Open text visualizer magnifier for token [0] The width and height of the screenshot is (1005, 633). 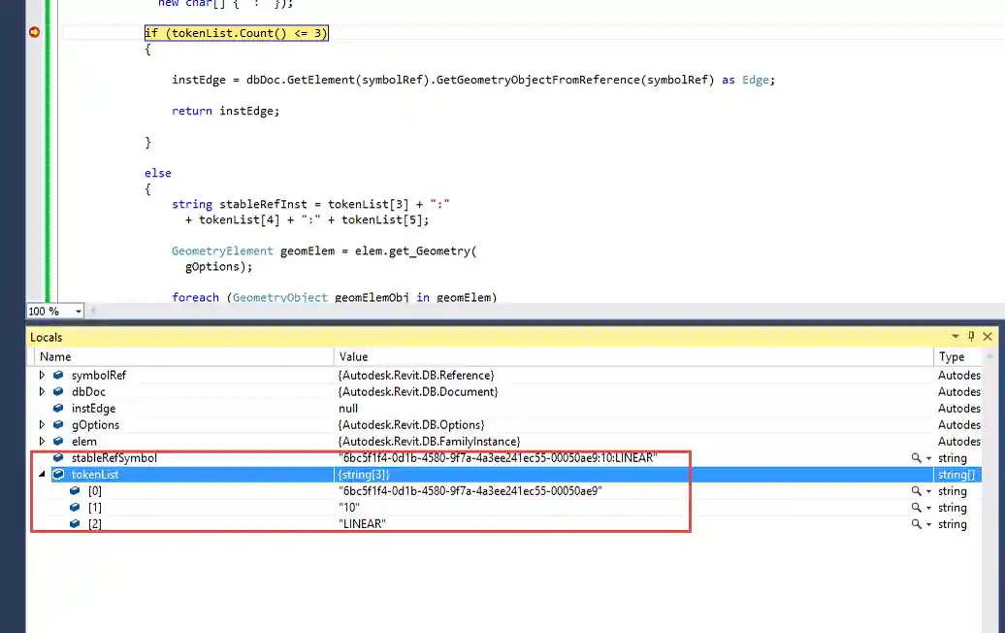(x=917, y=491)
